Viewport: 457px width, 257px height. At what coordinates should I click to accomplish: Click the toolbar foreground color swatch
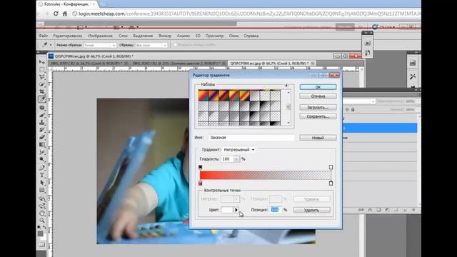(x=40, y=233)
